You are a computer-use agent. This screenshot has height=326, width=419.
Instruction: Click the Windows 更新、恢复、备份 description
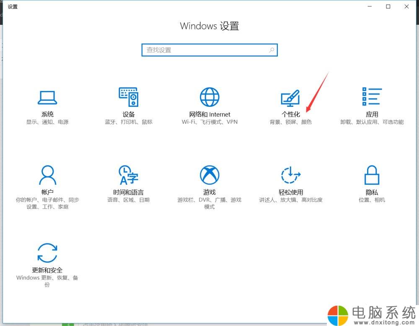[47, 281]
